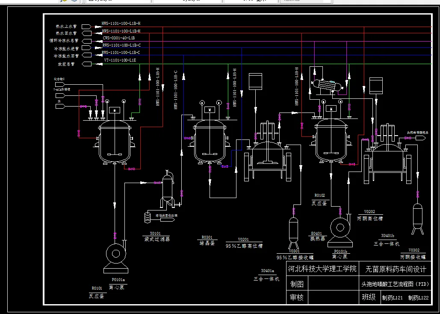
Task: Click the 审核 cell in title block
Action: click(297, 297)
